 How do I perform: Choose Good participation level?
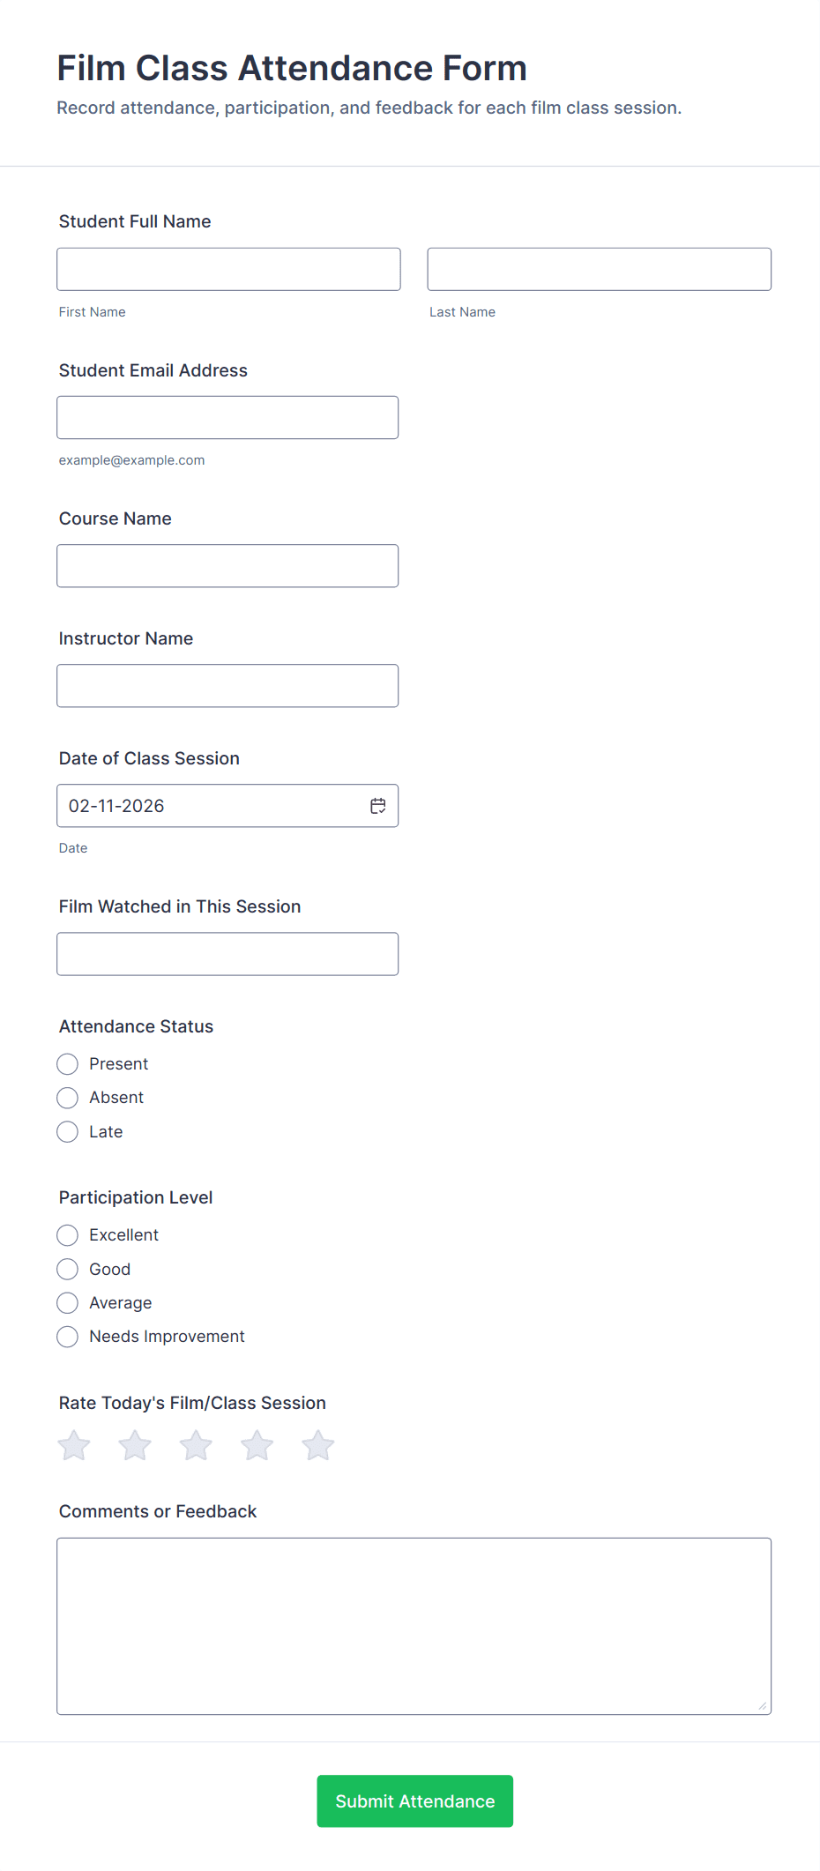coord(68,1270)
